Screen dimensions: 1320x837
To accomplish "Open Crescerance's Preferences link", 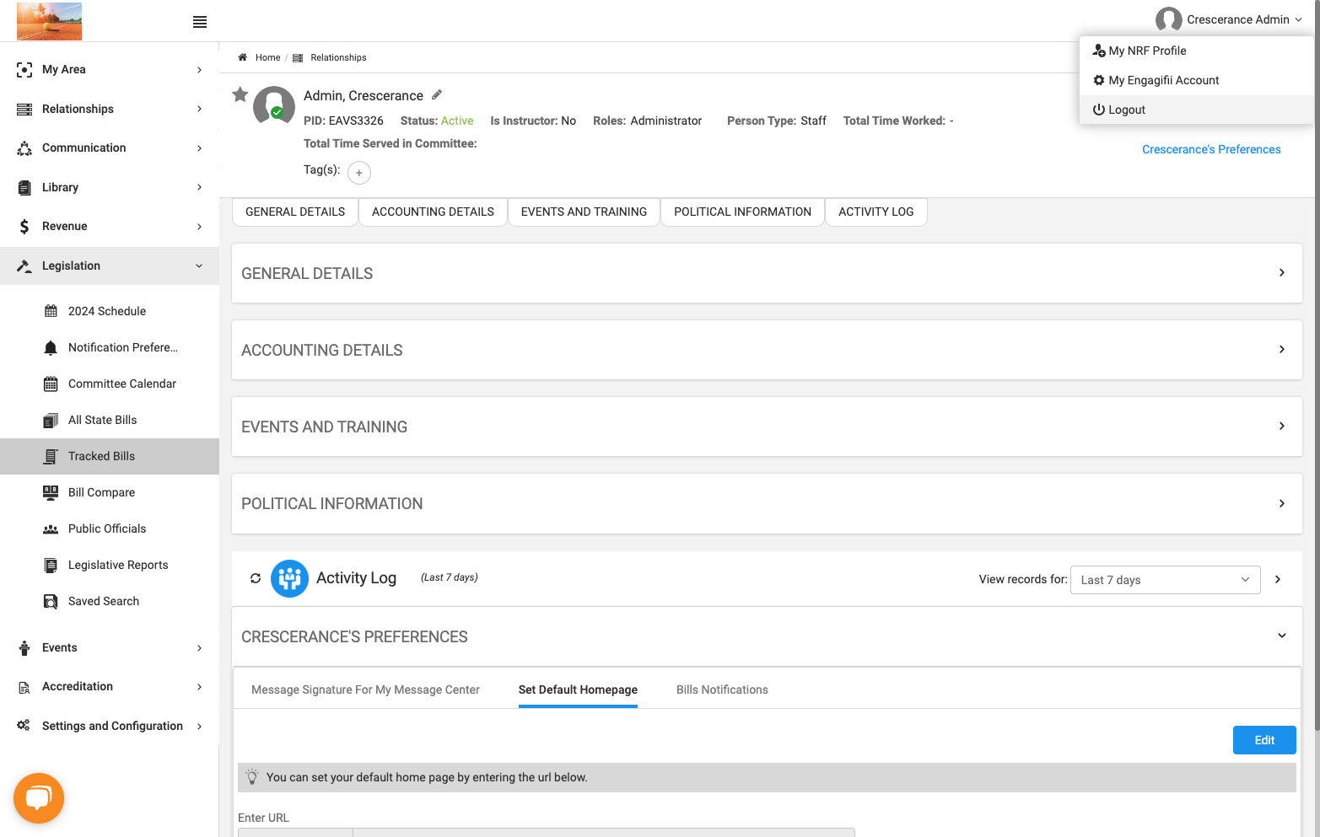I will coord(1211,149).
